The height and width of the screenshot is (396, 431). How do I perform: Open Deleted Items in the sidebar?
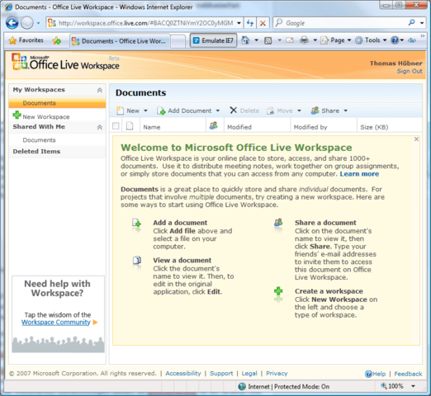[x=36, y=152]
